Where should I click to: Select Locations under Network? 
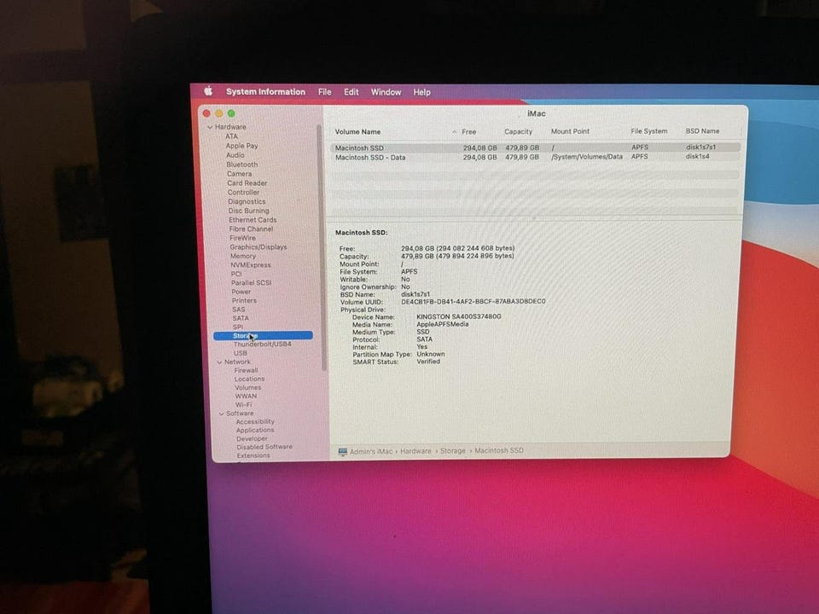(249, 379)
